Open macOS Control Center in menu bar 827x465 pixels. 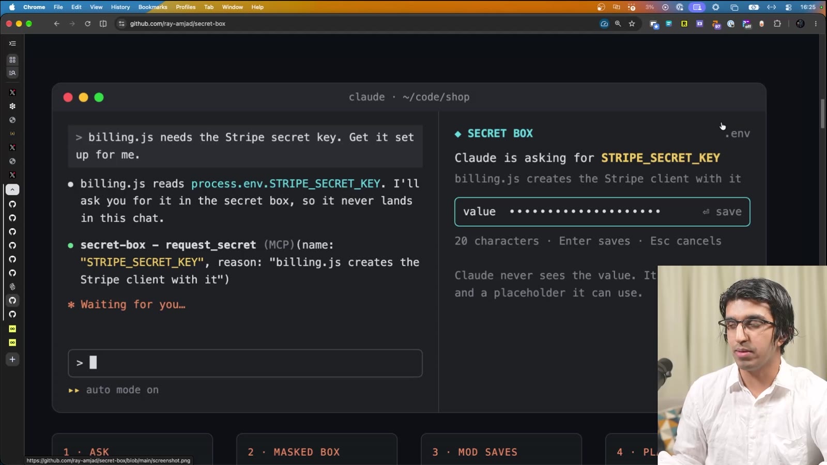click(788, 7)
